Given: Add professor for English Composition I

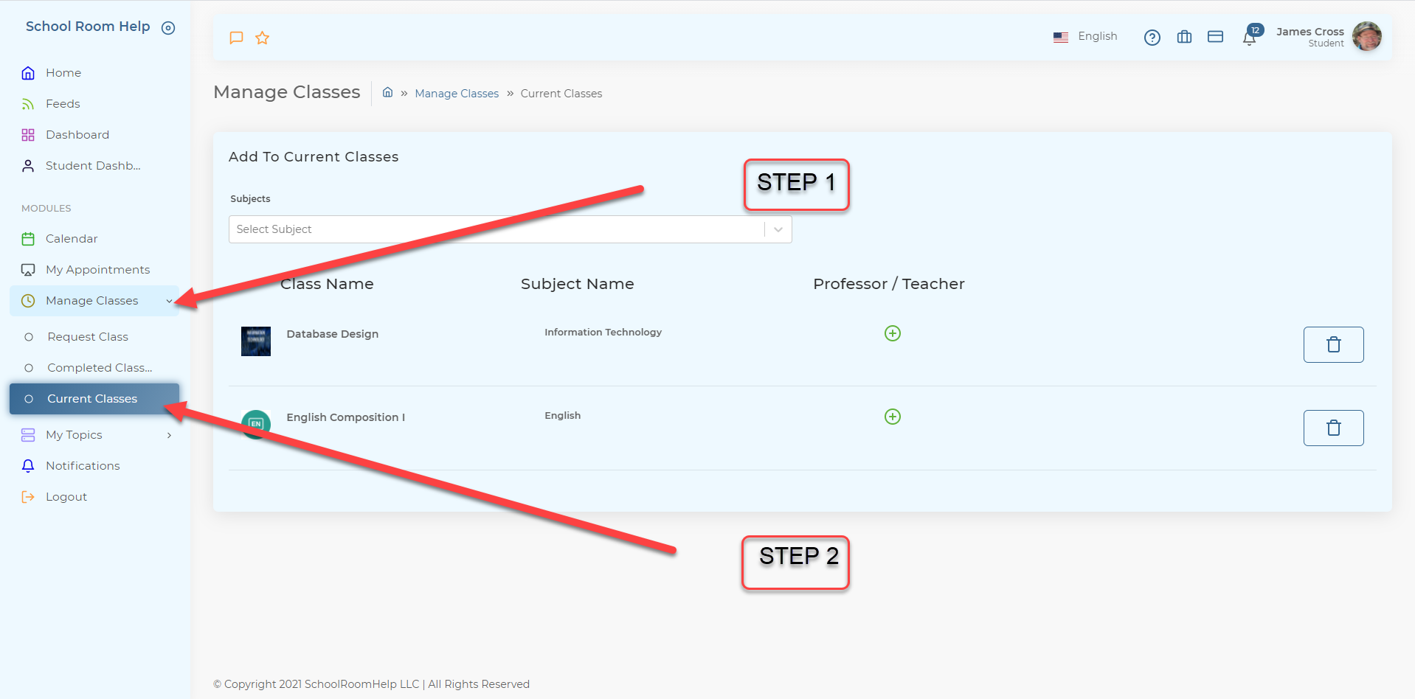Looking at the screenshot, I should click(x=892, y=417).
